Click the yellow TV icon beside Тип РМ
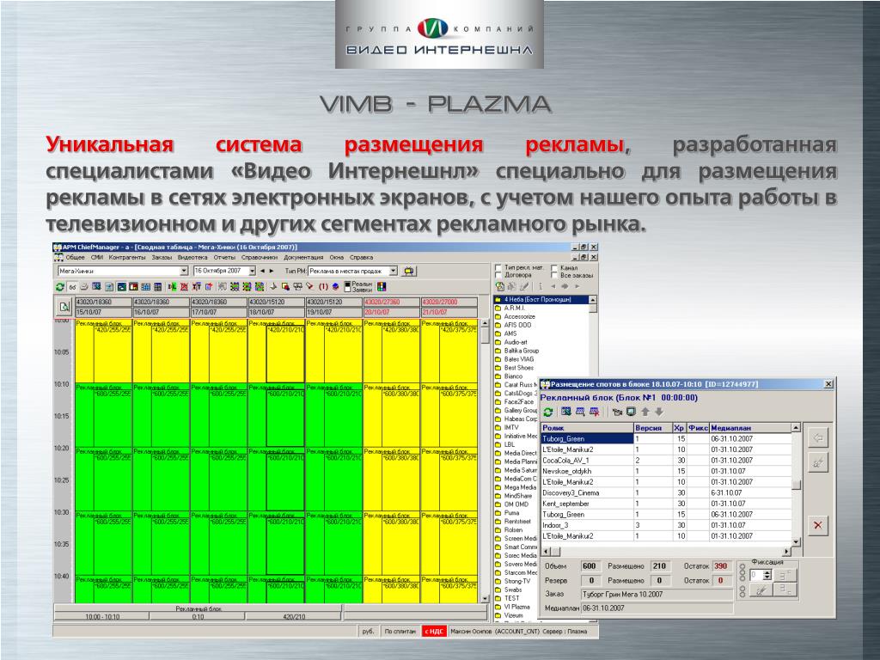880x660 pixels. (x=410, y=271)
